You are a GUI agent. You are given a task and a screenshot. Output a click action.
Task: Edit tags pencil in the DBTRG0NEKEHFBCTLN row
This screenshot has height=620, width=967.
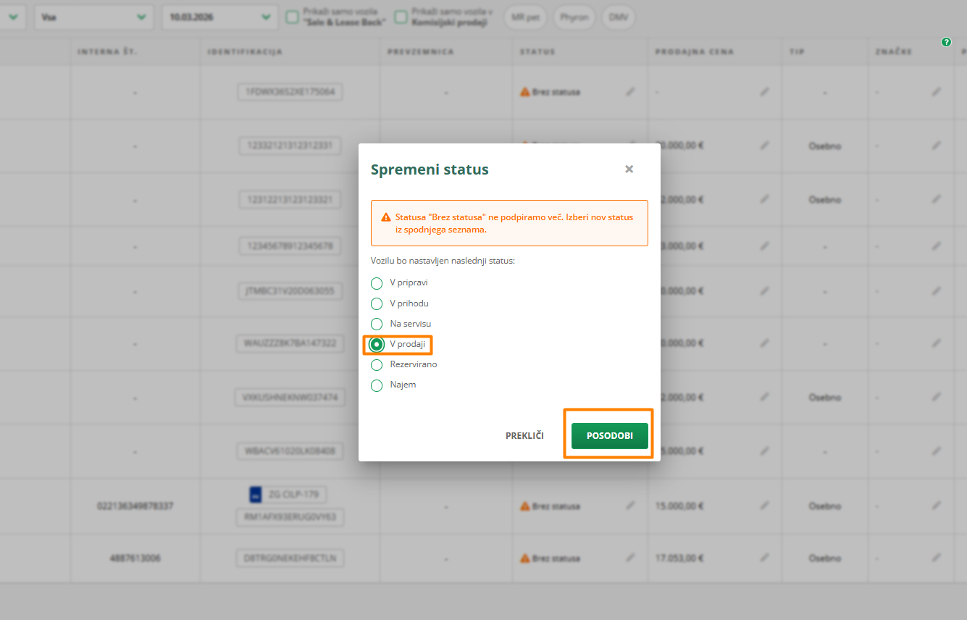tap(937, 558)
